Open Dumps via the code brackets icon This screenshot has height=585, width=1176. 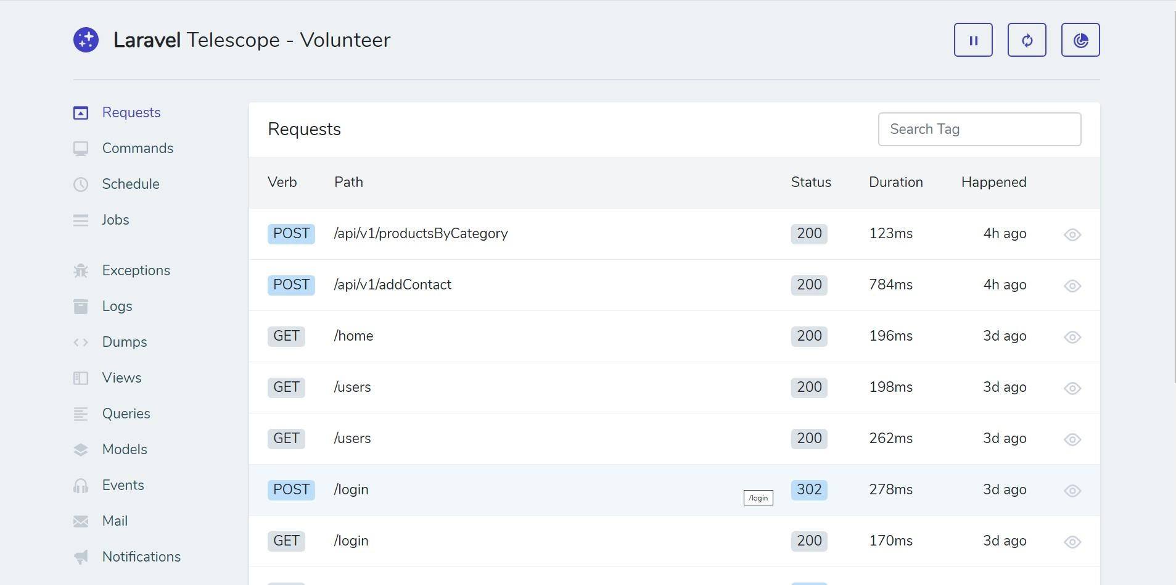click(x=81, y=342)
